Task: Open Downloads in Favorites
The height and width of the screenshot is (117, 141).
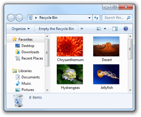Action: [30, 52]
